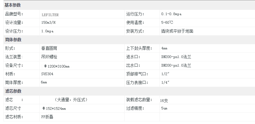Click the 6mm cylinder thickness value
The height and width of the screenshot is (124, 255).
[44, 82]
